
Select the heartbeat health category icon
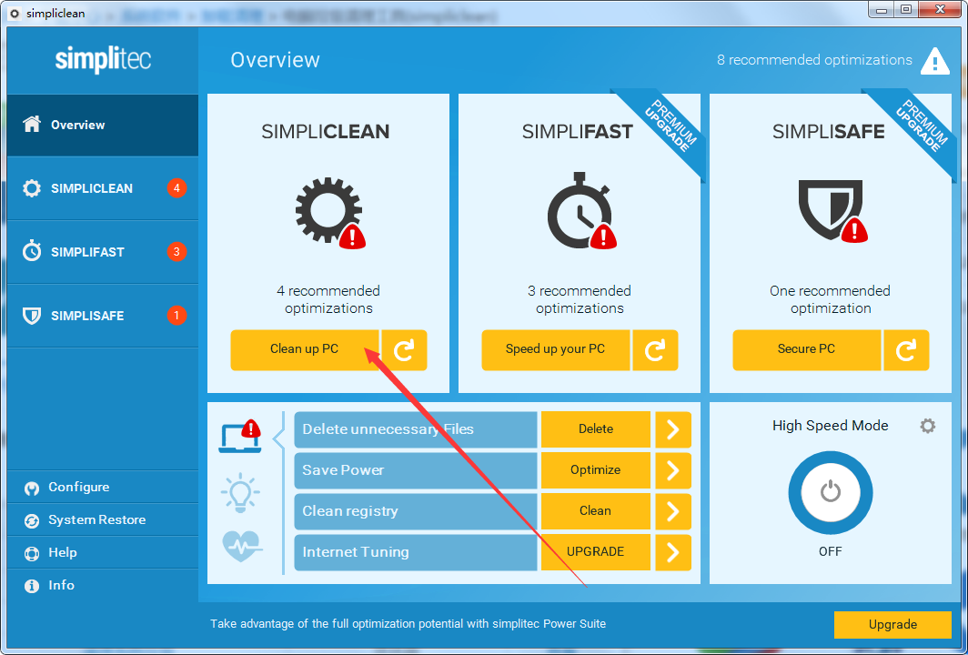(x=242, y=546)
